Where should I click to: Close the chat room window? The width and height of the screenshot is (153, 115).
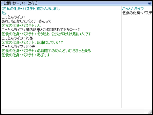(x=149, y=4)
